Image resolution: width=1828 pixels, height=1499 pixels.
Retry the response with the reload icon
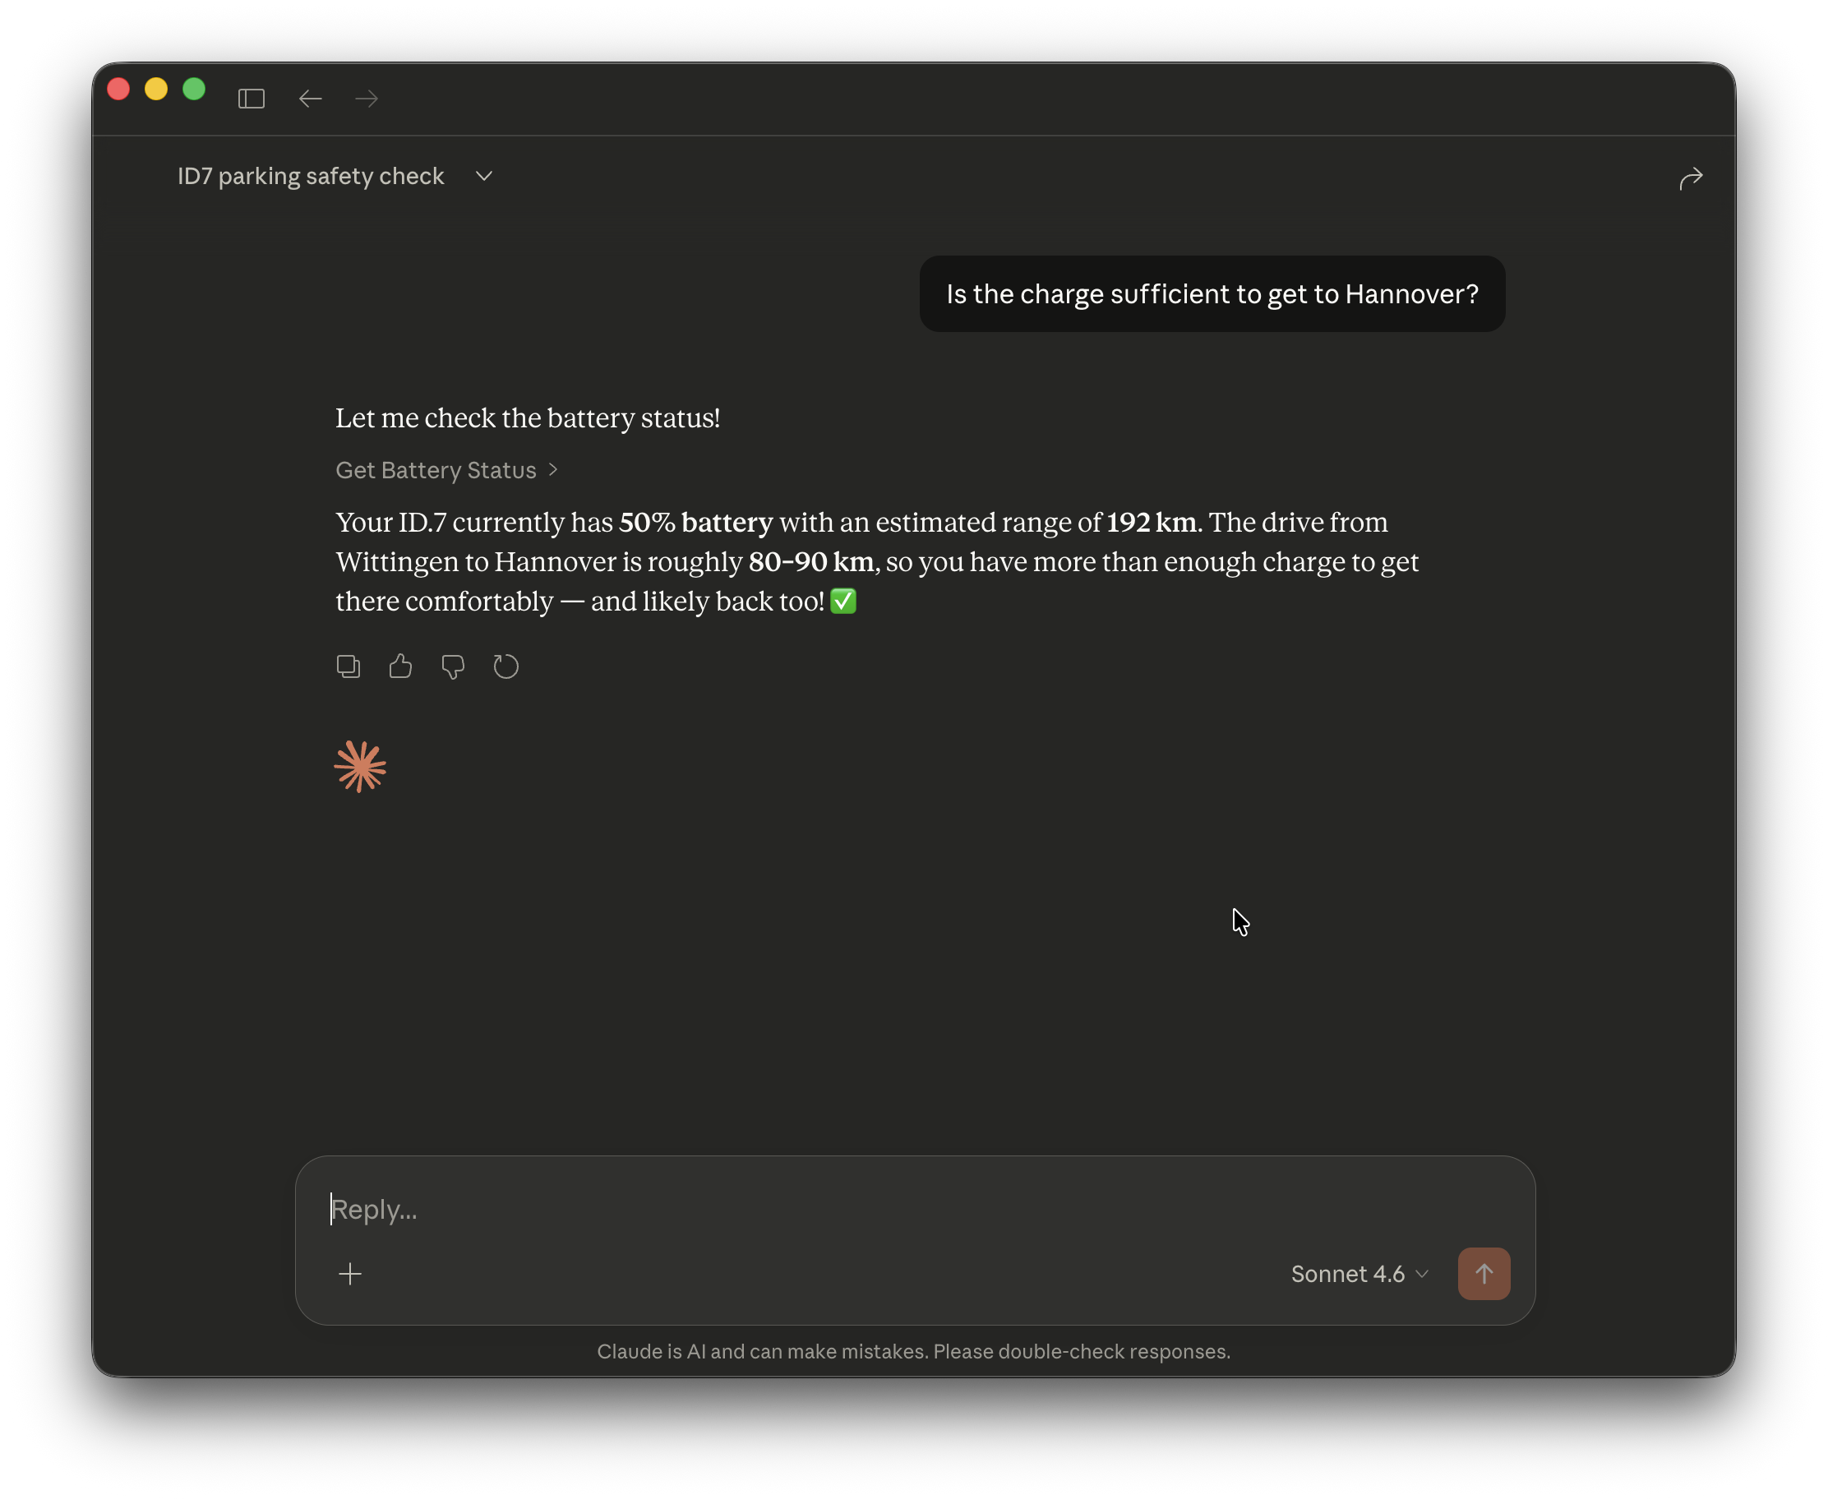tap(506, 666)
